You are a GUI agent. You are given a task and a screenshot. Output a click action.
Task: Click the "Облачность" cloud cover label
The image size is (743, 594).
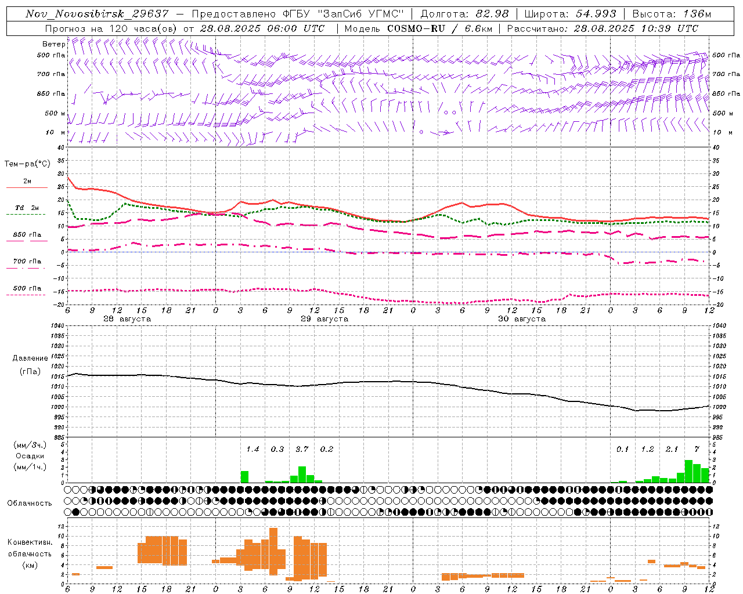[x=30, y=503]
